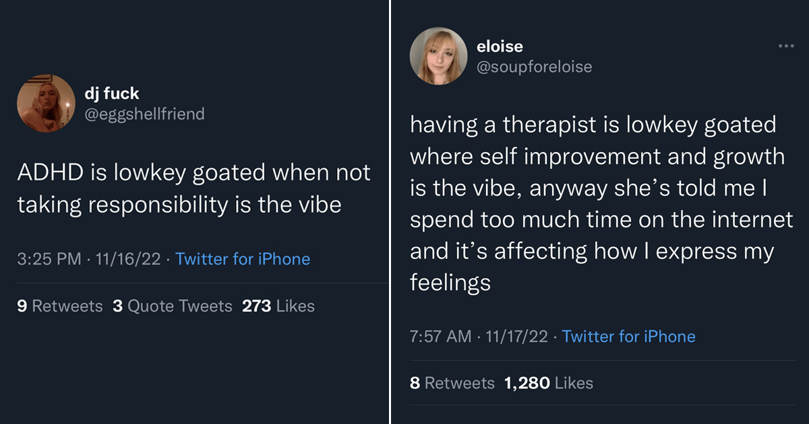809x424 pixels.
Task: Click the @soupforeloise handle
Action: (x=534, y=67)
